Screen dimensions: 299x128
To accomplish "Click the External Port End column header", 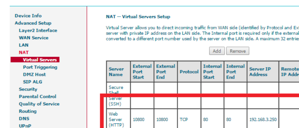I will pos(165,72).
